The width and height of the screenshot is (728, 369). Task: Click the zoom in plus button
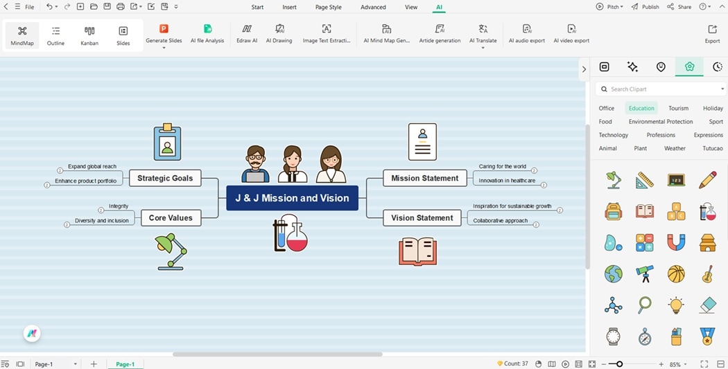661,364
